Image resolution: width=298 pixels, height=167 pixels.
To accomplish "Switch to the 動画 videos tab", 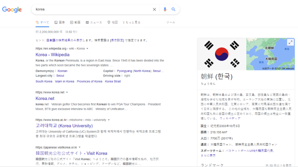I will [75, 22].
